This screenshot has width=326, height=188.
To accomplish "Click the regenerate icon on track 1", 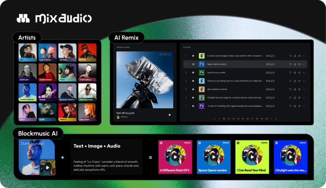I will [295, 56].
